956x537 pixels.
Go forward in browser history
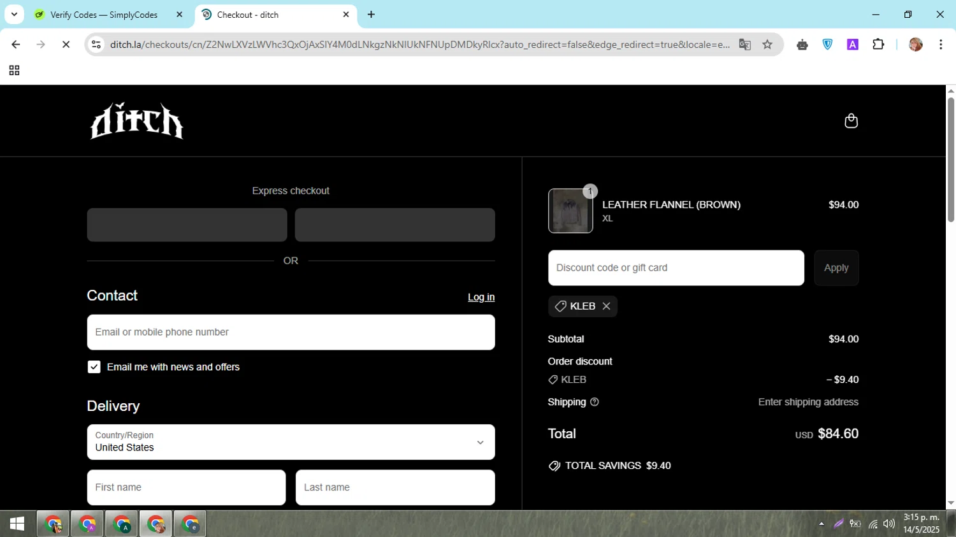[x=41, y=45]
